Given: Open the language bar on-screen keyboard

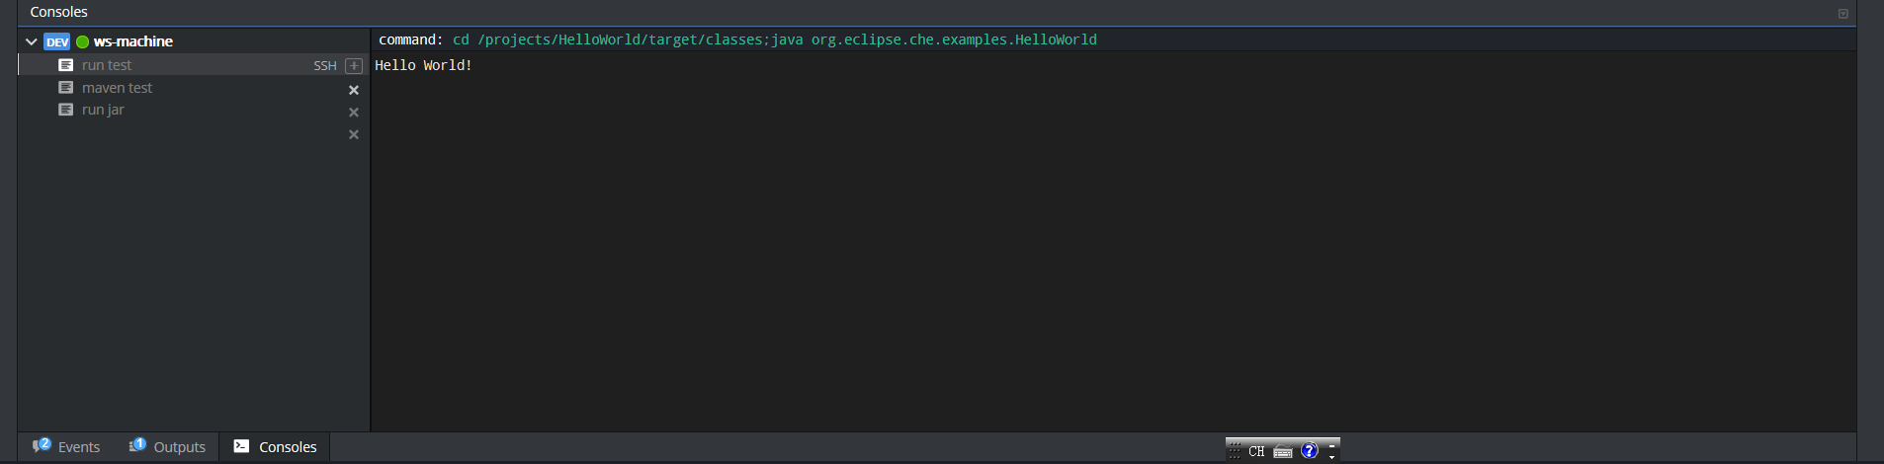Looking at the screenshot, I should pos(1283,451).
